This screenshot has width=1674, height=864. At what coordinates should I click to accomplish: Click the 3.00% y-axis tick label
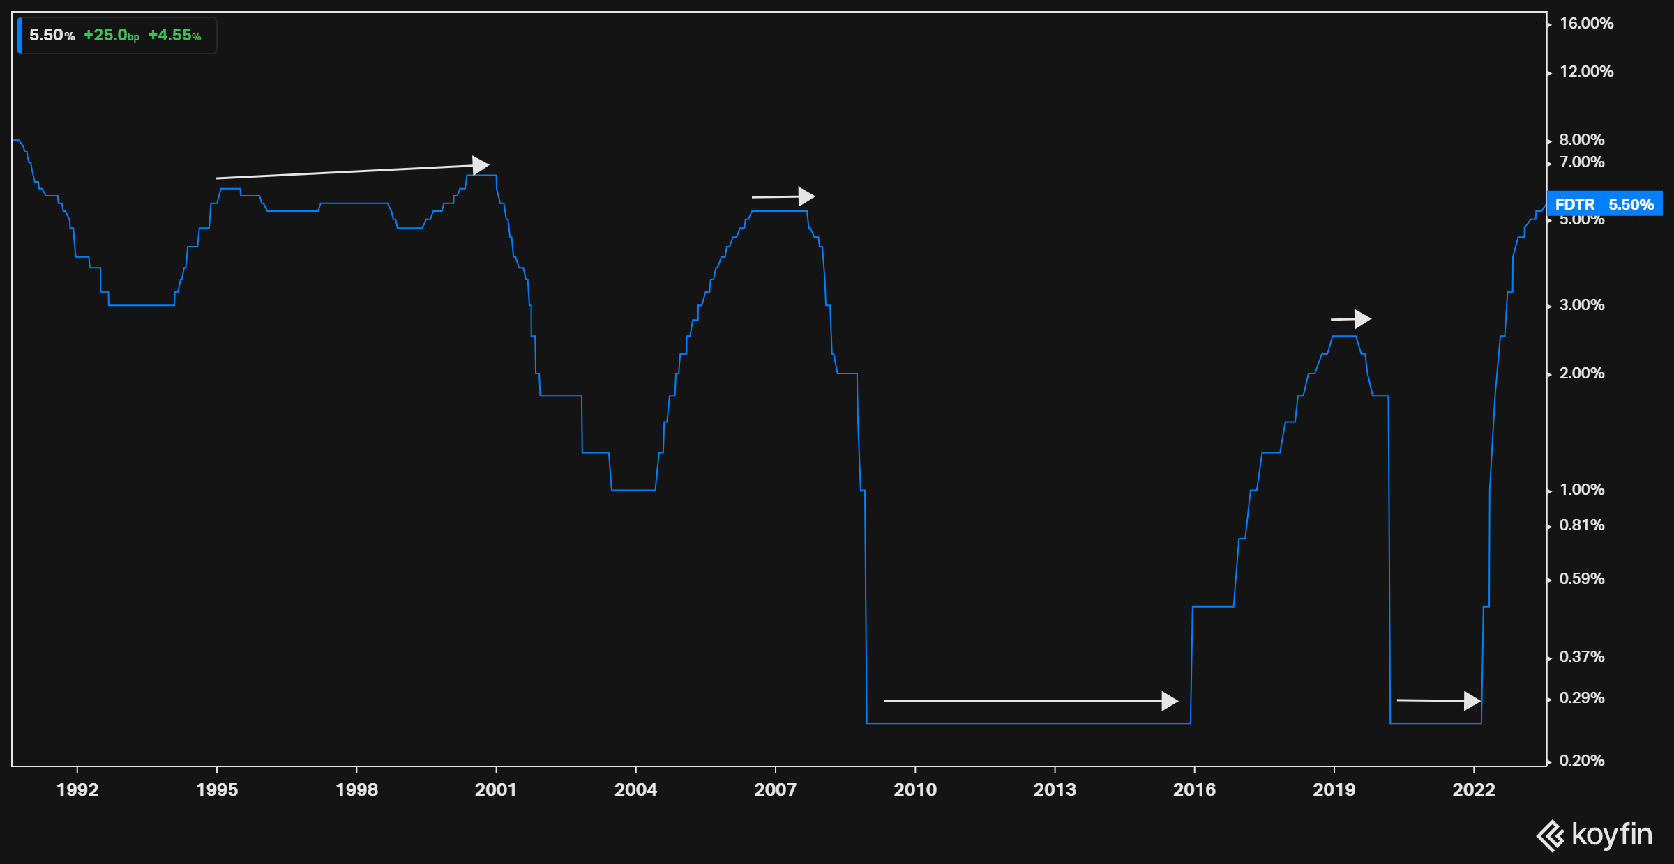click(1582, 305)
